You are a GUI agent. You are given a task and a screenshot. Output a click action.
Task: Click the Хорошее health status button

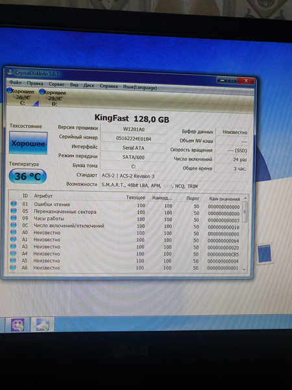pyautogui.click(x=28, y=143)
